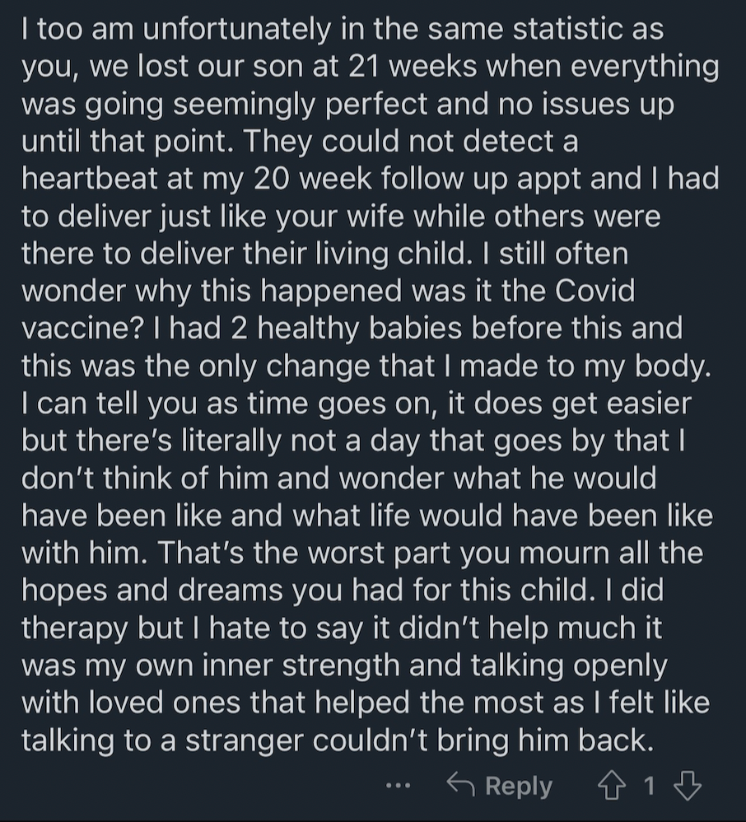Tap the Reply text label
Image resolution: width=746 pixels, height=822 pixels.
(x=519, y=786)
